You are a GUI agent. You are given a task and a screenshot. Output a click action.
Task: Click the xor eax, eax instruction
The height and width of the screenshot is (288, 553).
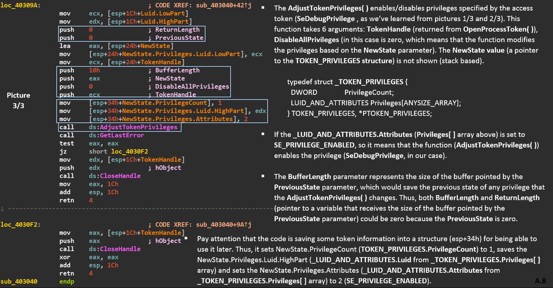tap(89, 257)
